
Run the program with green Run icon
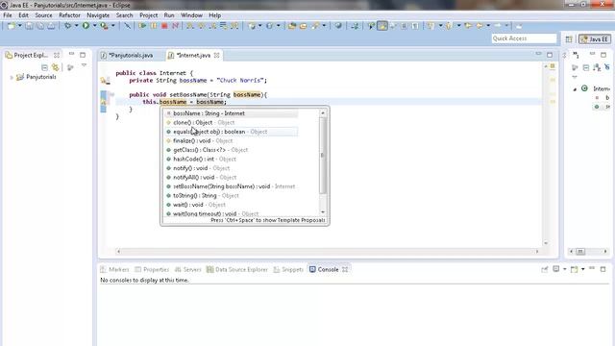tap(86, 26)
